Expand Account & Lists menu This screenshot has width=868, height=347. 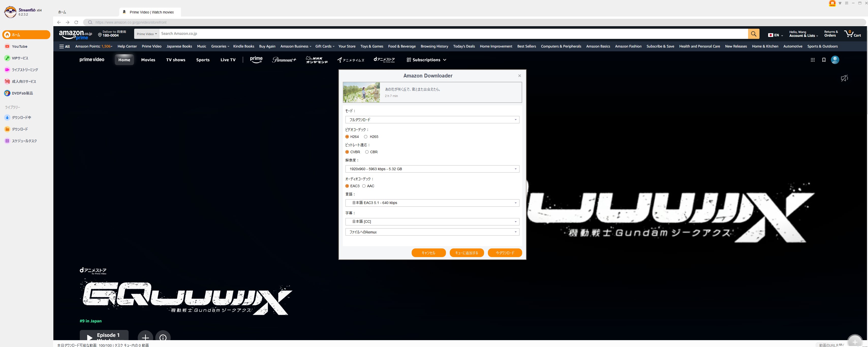(x=803, y=34)
